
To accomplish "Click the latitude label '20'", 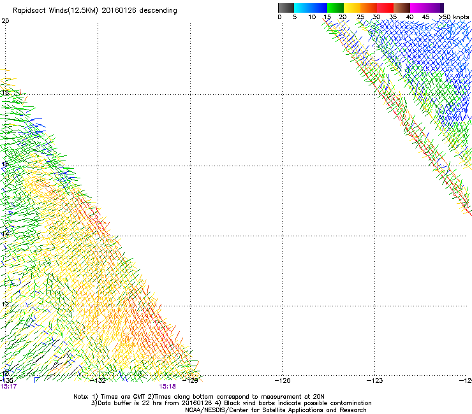I will click(5, 21).
